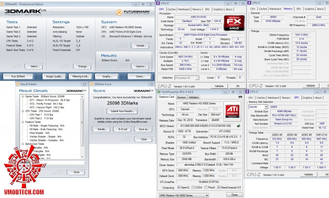Click Details under the System section
The width and height of the screenshot is (329, 198).
pos(140,46)
